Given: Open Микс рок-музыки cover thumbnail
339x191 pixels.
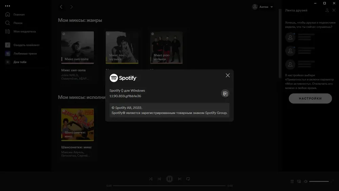Looking at the screenshot, I should pyautogui.click(x=166, y=47).
